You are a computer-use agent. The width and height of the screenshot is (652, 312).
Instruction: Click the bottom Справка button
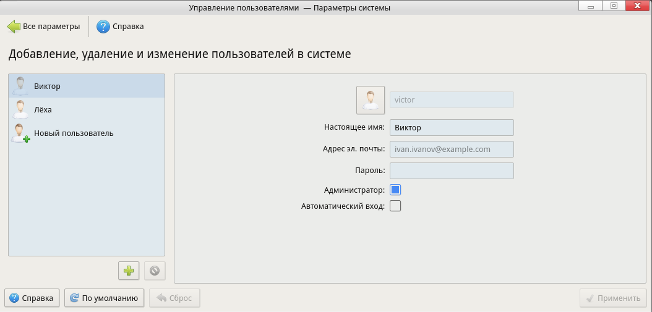[x=32, y=298]
